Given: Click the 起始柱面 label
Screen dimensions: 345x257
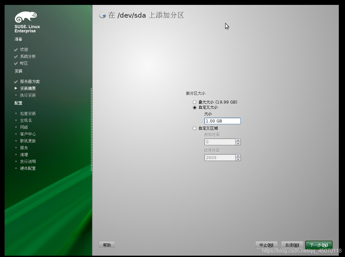Looking at the screenshot, I should pyautogui.click(x=212, y=135).
